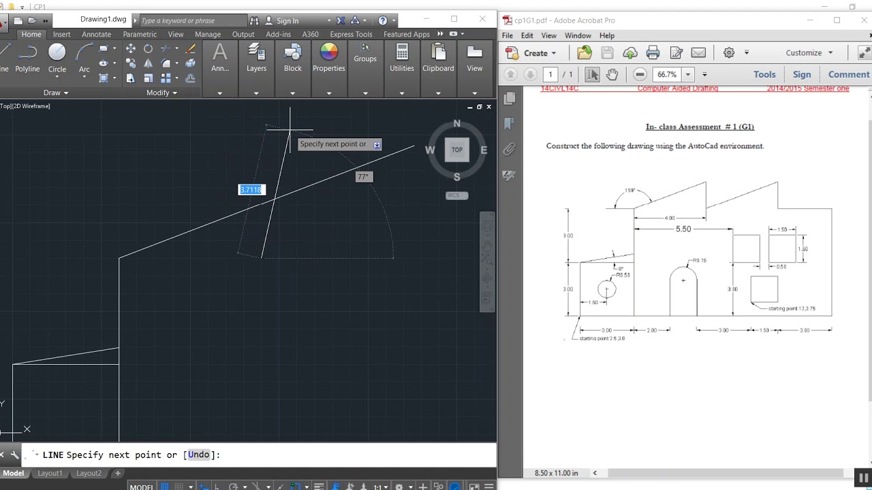Viewport: 872px width, 490px height.
Task: Open the Annotation text panel
Action: 220,58
